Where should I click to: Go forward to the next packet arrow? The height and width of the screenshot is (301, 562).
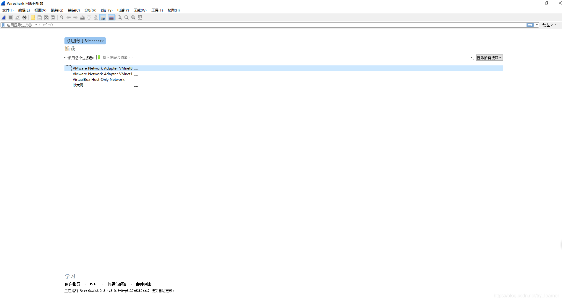point(75,17)
